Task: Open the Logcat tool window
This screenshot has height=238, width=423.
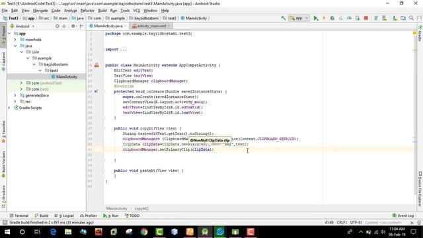Action: coord(64,216)
